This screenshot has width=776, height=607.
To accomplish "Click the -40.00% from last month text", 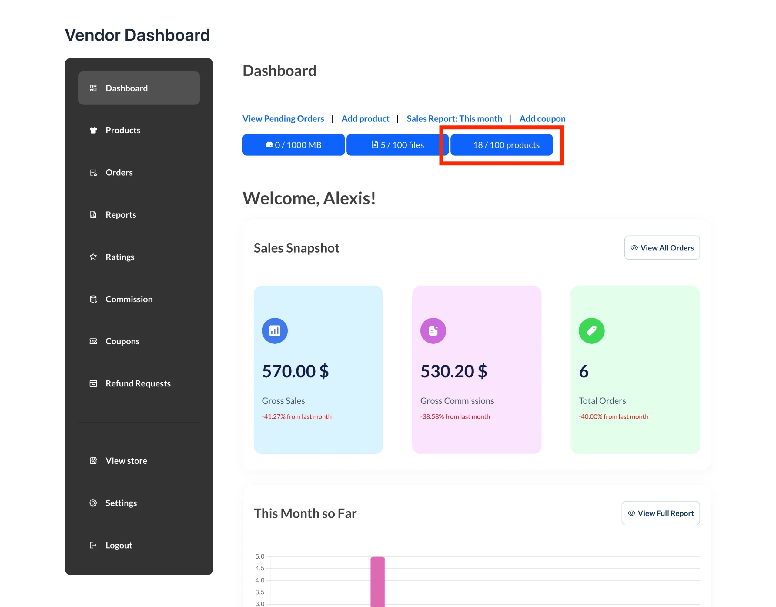I will pos(614,416).
